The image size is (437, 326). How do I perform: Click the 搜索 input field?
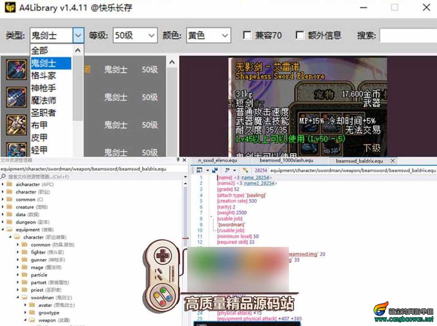pyautogui.click(x=408, y=35)
